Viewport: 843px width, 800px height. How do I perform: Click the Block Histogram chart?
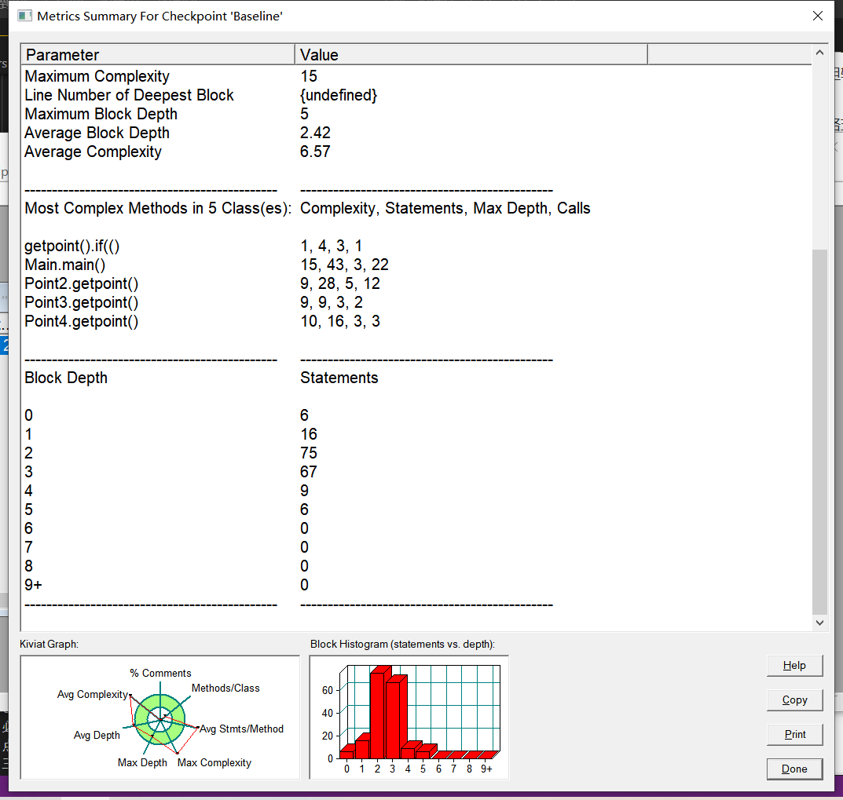click(409, 718)
